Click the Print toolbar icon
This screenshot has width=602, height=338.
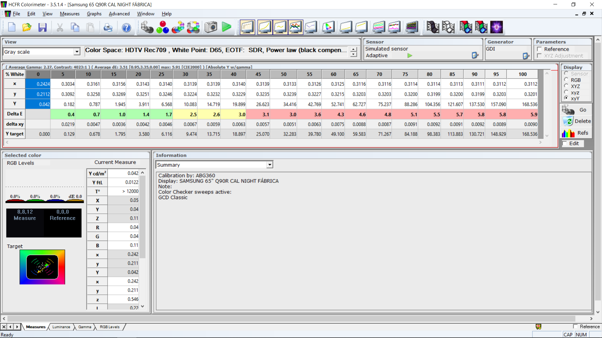[x=108, y=28]
